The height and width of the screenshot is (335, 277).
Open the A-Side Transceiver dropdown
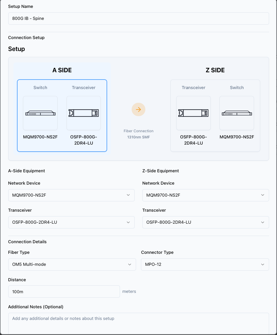(71, 222)
